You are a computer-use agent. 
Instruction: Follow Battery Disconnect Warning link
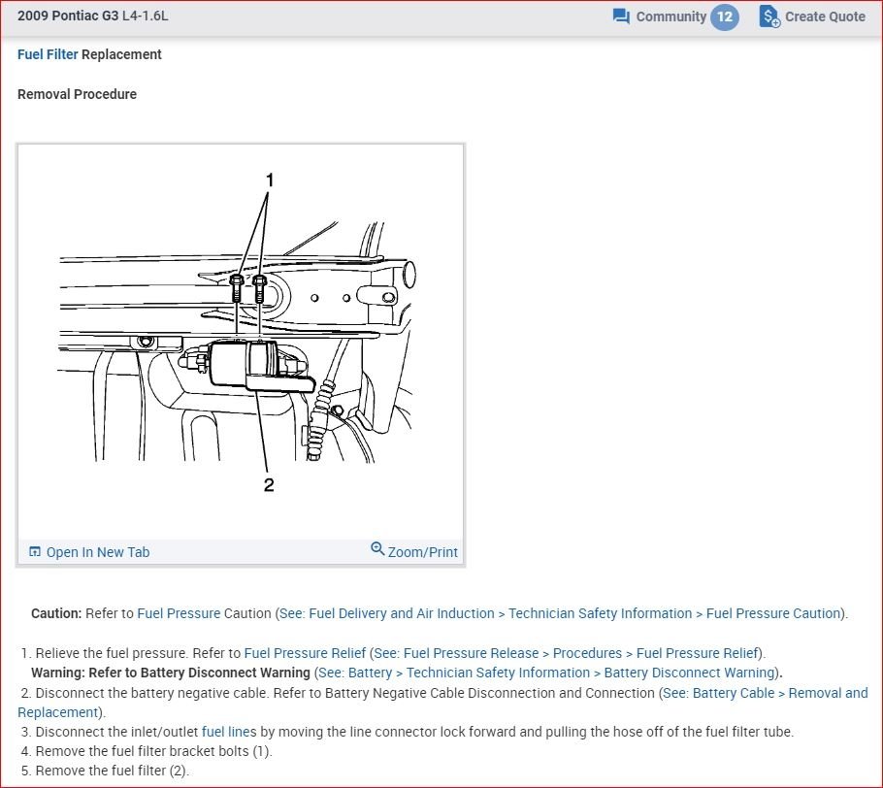click(689, 673)
